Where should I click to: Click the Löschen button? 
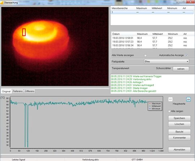pos(179,124)
